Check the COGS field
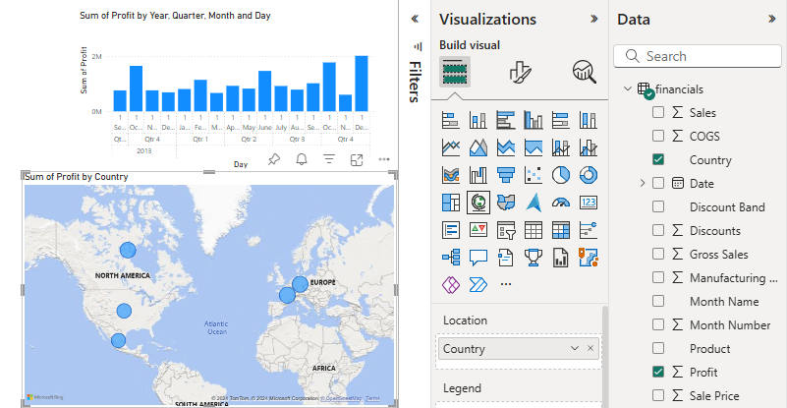Viewport: 787px width, 408px height. tap(658, 136)
